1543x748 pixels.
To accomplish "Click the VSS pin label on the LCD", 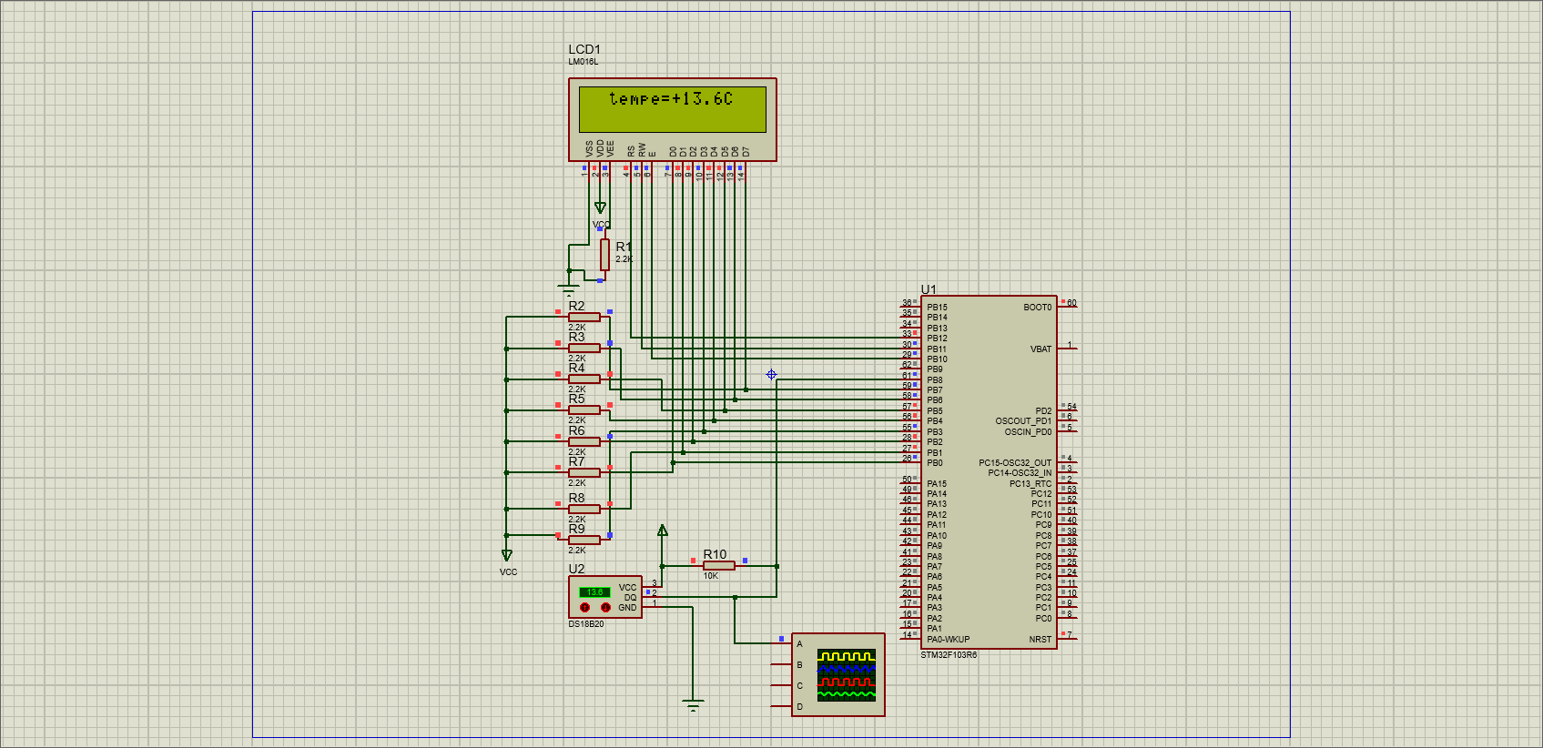I will click(589, 148).
